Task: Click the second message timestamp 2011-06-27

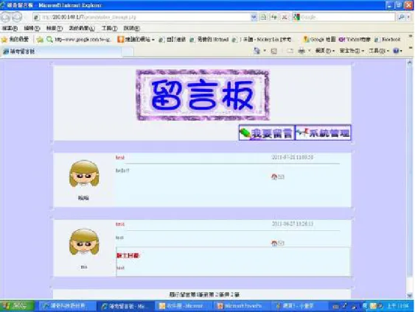Action: pyautogui.click(x=293, y=224)
